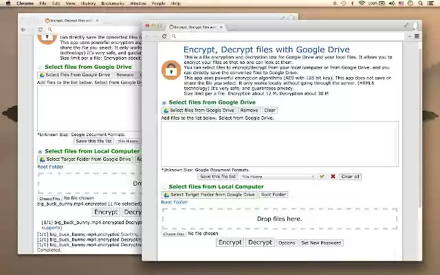
Task: Open Notification Center list icon
Action: pos(430,3)
